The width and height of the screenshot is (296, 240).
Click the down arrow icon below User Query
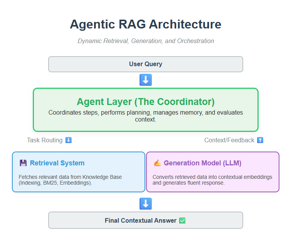coord(146,80)
